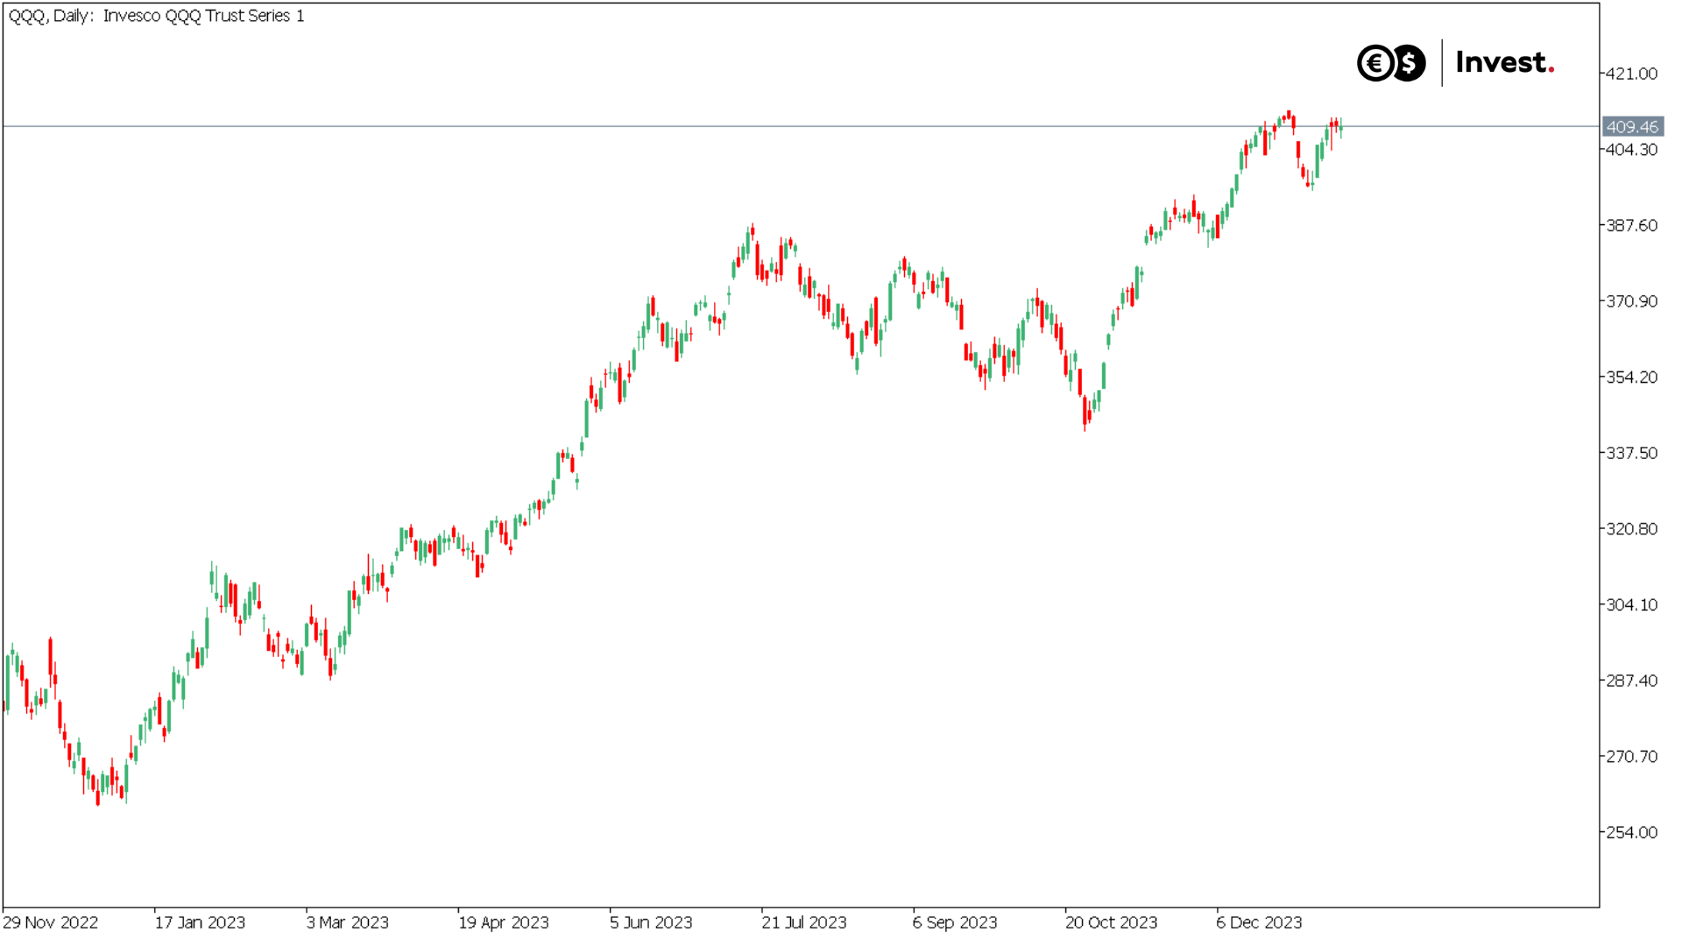Click the 370.90 price axis label
The width and height of the screenshot is (1682, 946).
(1631, 301)
